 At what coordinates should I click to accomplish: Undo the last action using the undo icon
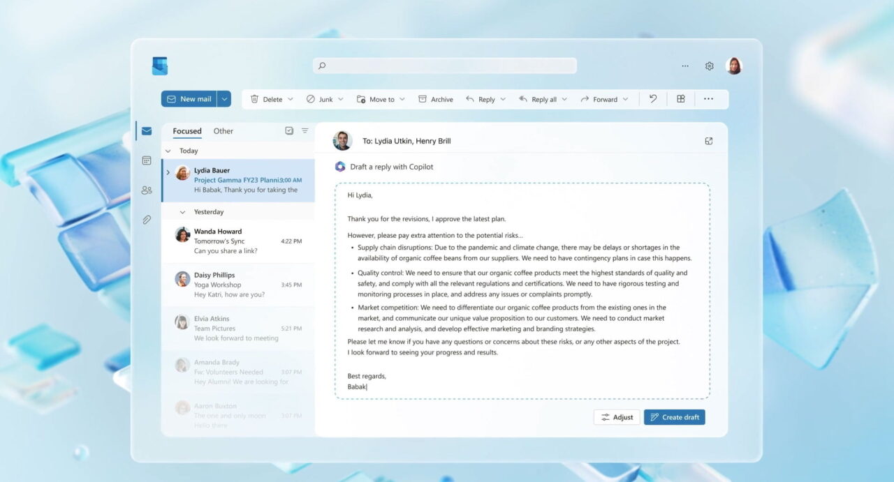click(652, 98)
